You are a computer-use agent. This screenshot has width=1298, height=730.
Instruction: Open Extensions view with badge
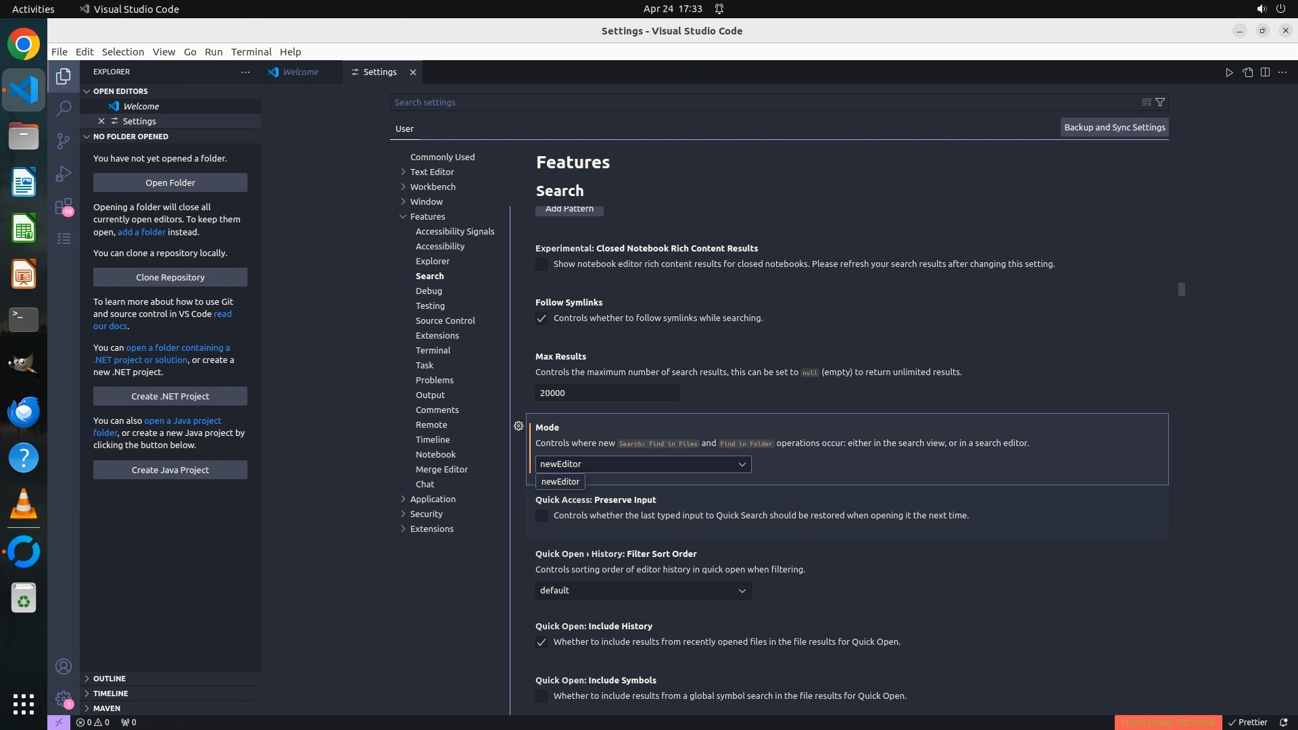click(64, 206)
